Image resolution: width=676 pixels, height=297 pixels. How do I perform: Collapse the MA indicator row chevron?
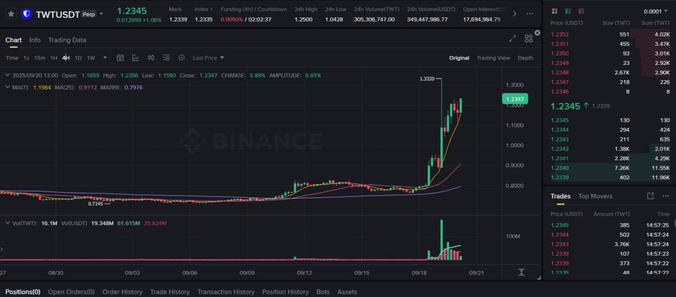tap(8, 87)
